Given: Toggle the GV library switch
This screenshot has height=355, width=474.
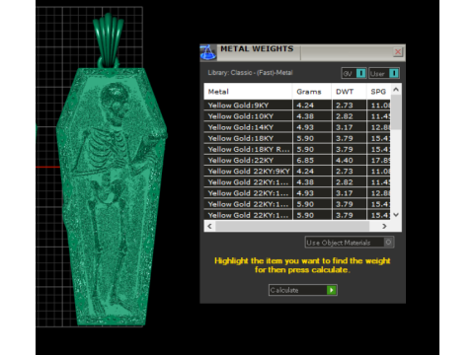Looking at the screenshot, I should coord(354,73).
